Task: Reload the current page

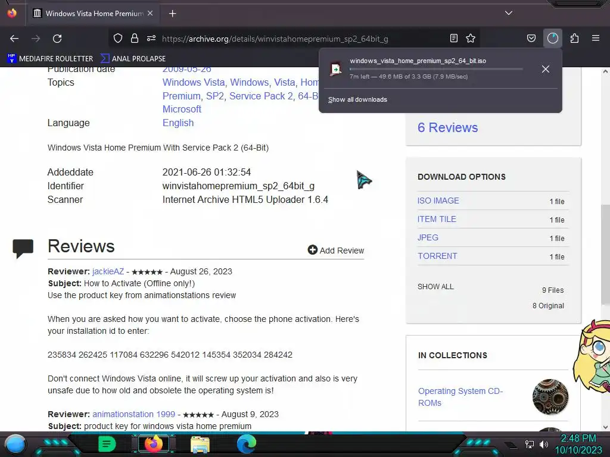Action: click(x=57, y=39)
